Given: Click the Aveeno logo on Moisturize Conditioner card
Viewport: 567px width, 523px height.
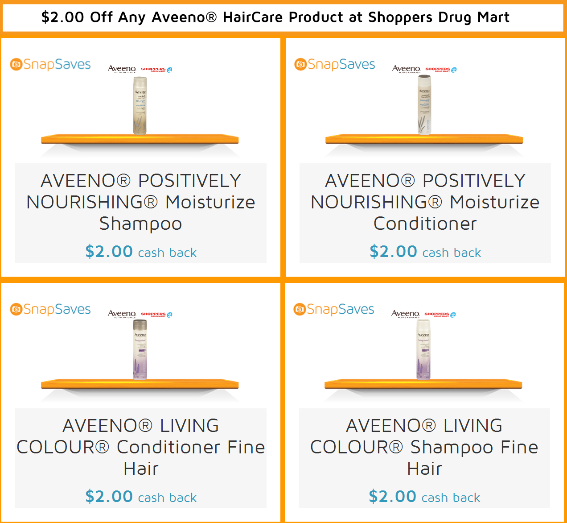Looking at the screenshot, I should 406,69.
